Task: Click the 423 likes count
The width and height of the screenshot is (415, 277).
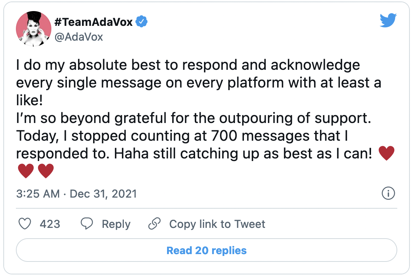Action: tap(50, 224)
